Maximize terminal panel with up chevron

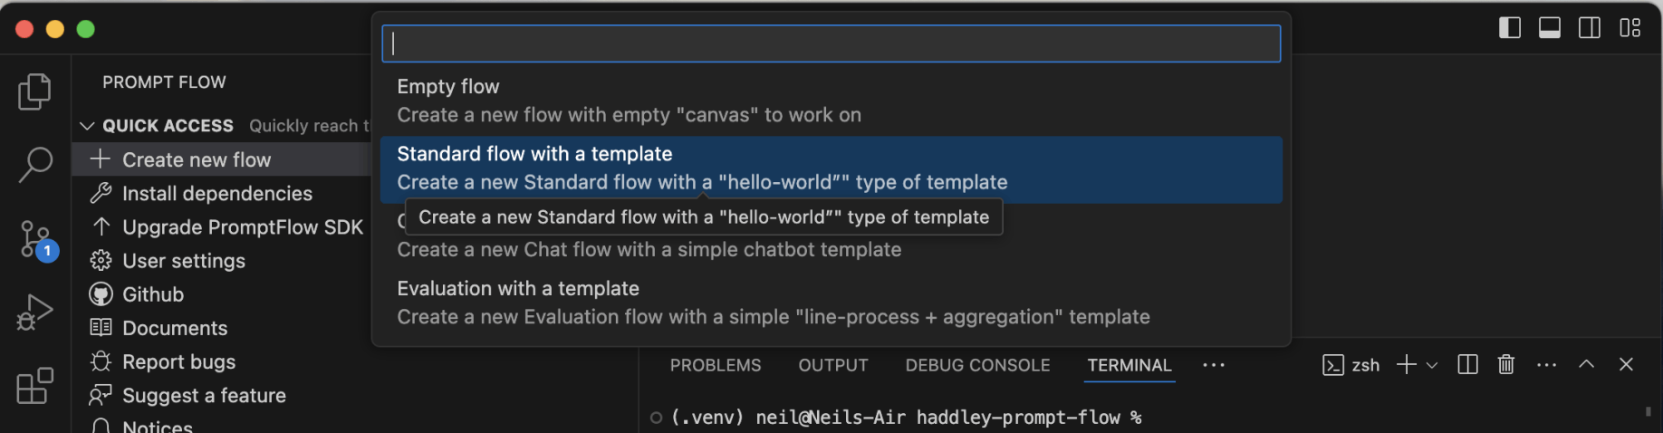1586,364
